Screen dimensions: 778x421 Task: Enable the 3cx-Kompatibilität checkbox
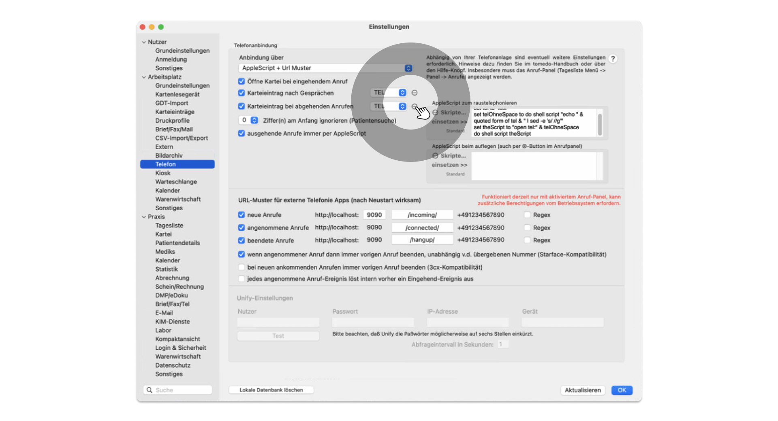[x=242, y=267]
